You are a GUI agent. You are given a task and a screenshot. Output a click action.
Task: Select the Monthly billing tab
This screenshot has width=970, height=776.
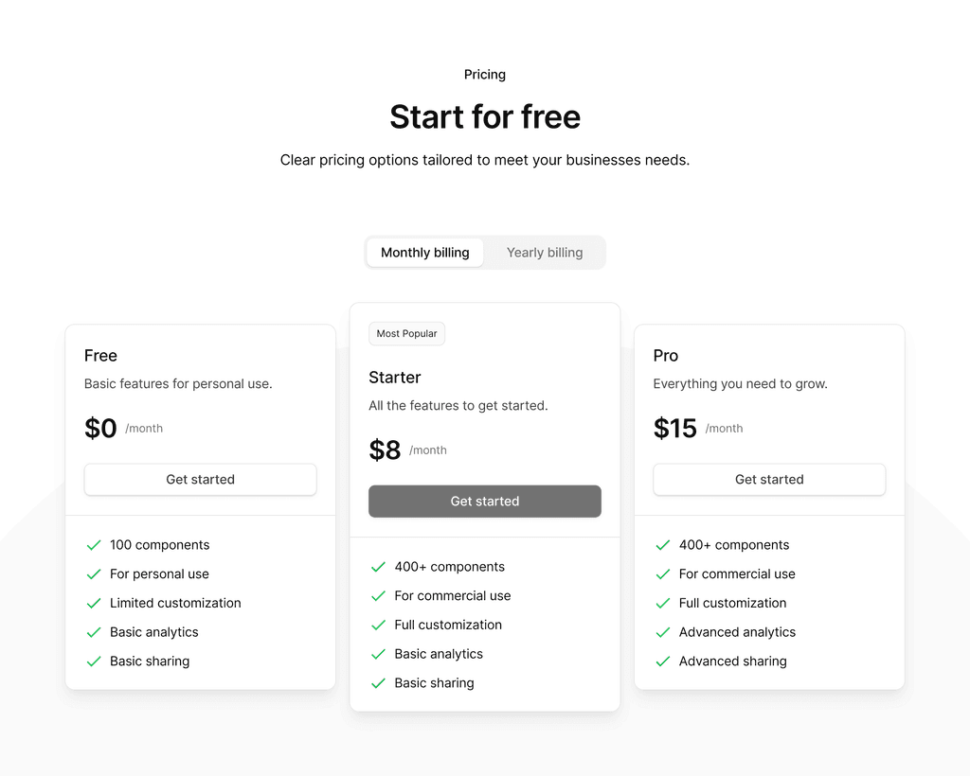424,252
